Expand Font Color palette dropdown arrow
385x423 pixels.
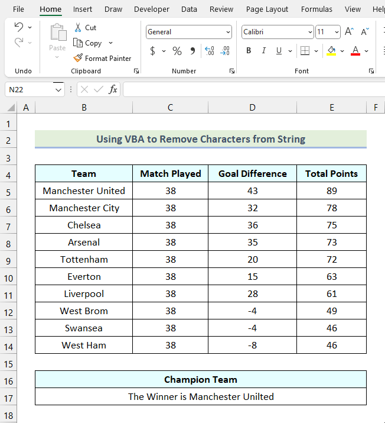pyautogui.click(x=367, y=51)
